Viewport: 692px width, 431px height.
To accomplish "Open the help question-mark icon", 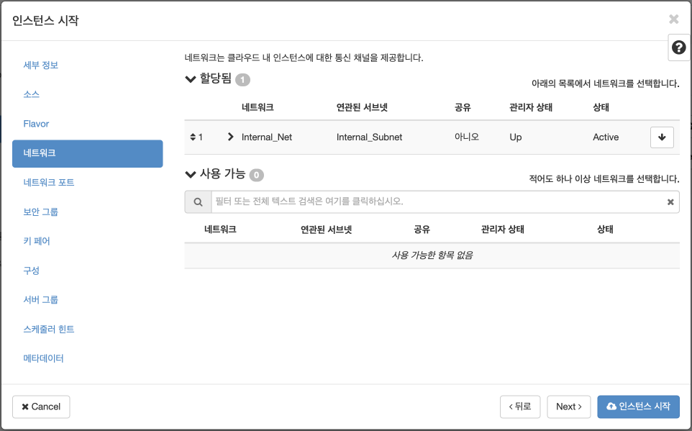I will pos(679,47).
